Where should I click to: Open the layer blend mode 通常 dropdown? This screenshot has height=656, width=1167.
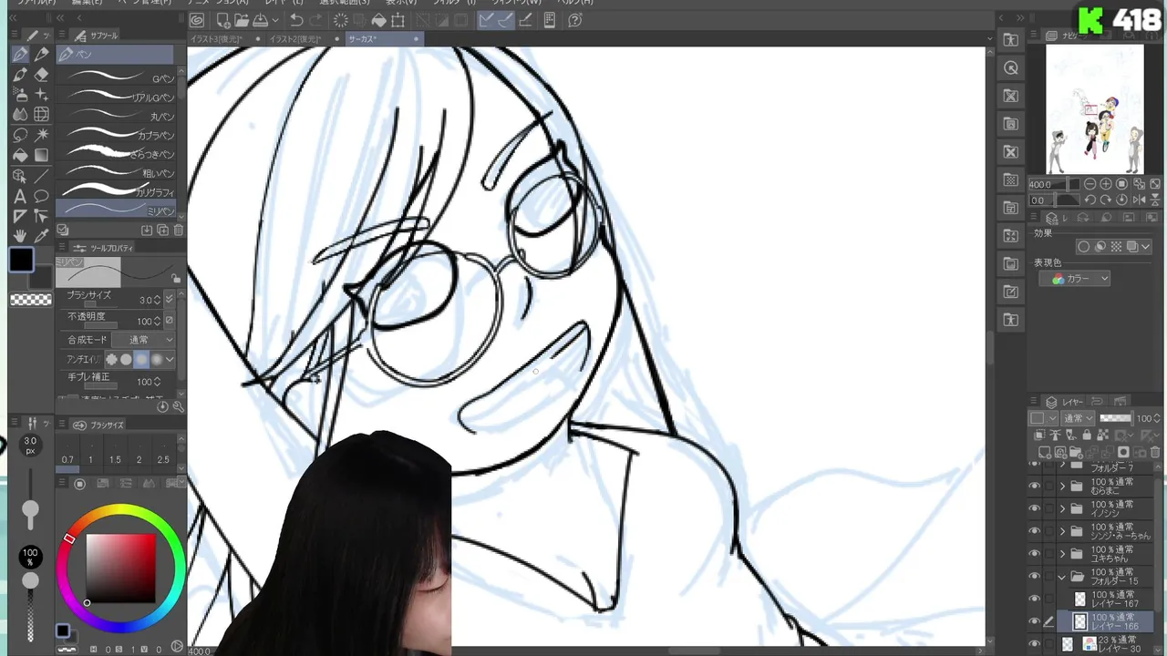(x=1077, y=418)
